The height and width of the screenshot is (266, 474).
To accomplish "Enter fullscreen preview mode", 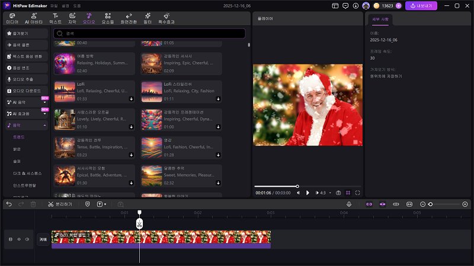I will (x=358, y=193).
